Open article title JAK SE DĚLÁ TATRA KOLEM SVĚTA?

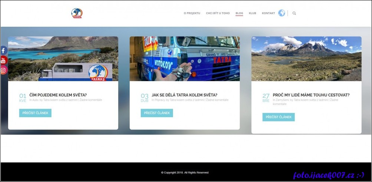coord(184,95)
